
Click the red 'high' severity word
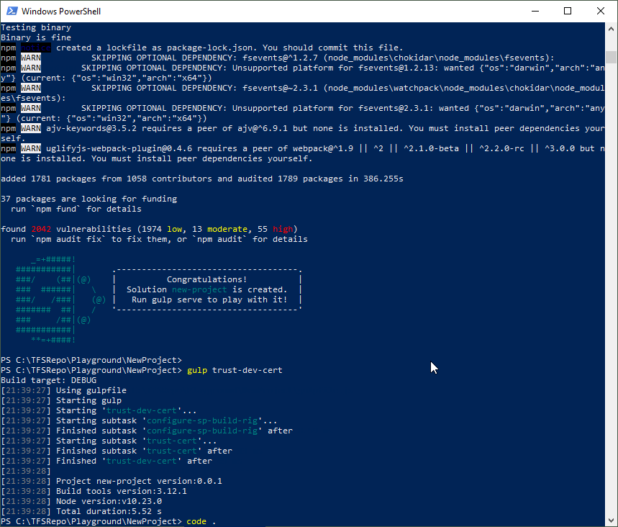click(283, 229)
